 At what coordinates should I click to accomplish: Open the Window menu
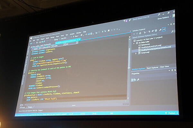pos(79,33)
